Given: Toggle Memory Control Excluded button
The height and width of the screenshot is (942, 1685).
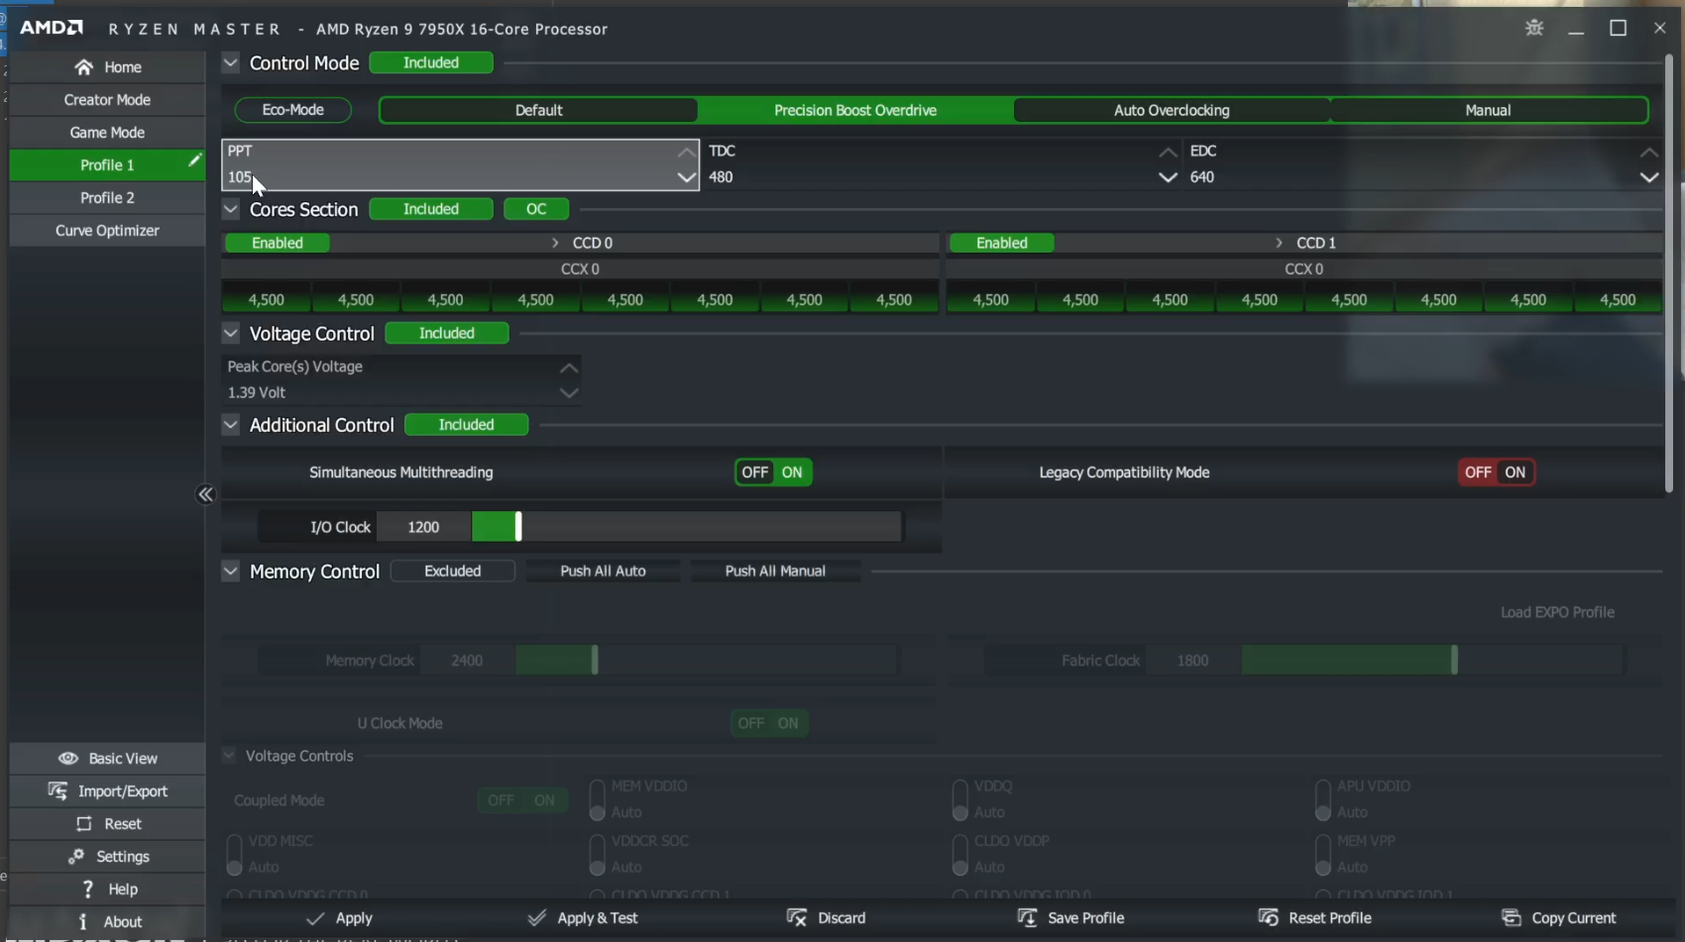Looking at the screenshot, I should click(x=453, y=572).
